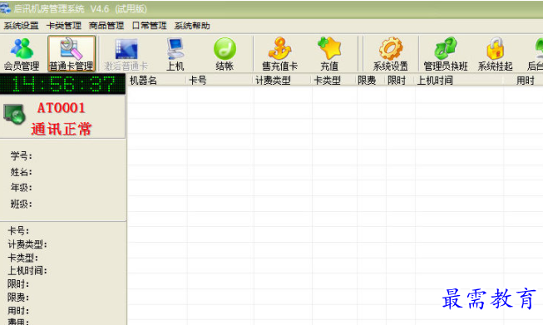Screen dimensions: 543x325
Task: Open the 日常管理 menu
Action: pyautogui.click(x=149, y=26)
